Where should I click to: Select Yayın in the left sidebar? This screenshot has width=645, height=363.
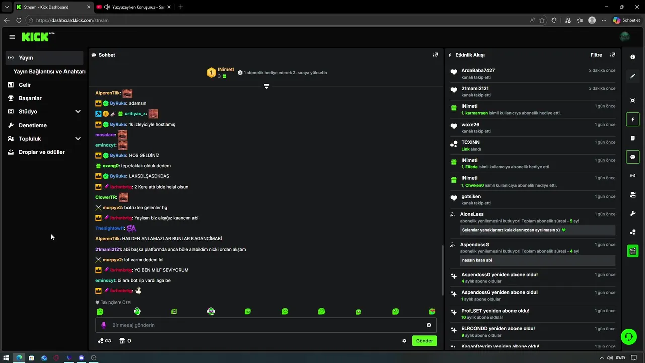[x=45, y=58]
